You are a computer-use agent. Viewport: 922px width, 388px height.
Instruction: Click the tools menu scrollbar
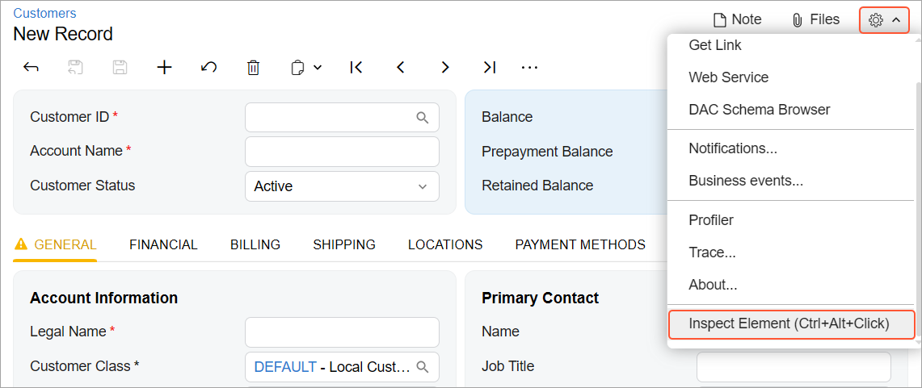point(919,208)
